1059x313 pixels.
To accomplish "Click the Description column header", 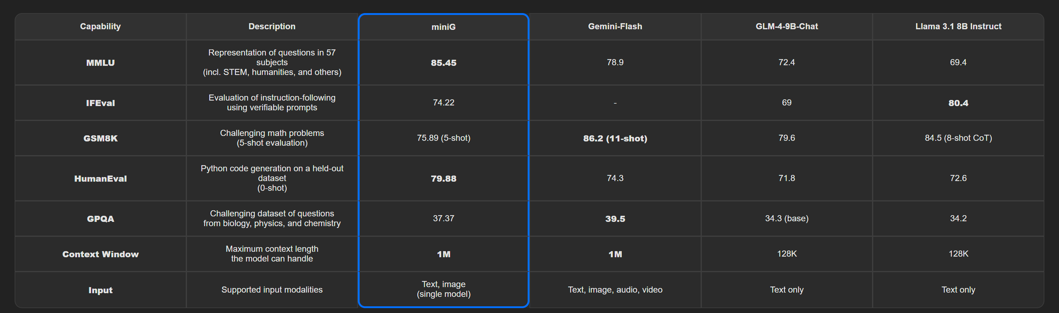I will pyautogui.click(x=272, y=26).
